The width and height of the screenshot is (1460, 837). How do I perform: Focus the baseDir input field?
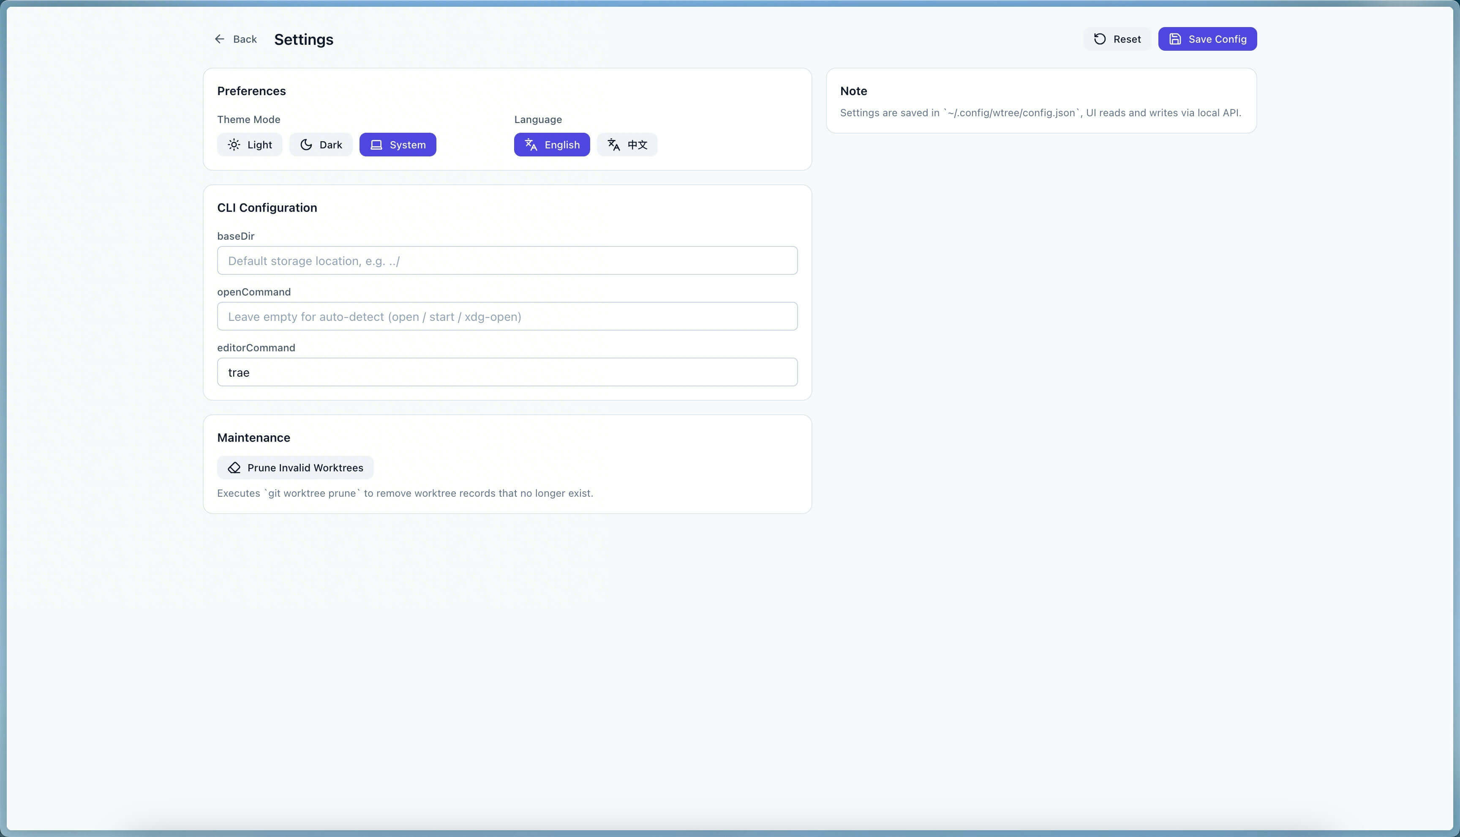(x=507, y=261)
